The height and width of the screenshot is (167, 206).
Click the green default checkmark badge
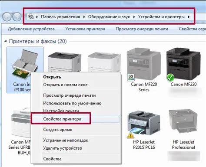tap(170, 78)
